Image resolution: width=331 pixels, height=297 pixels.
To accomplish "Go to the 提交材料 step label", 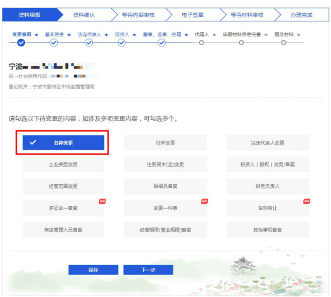I will click(x=284, y=34).
